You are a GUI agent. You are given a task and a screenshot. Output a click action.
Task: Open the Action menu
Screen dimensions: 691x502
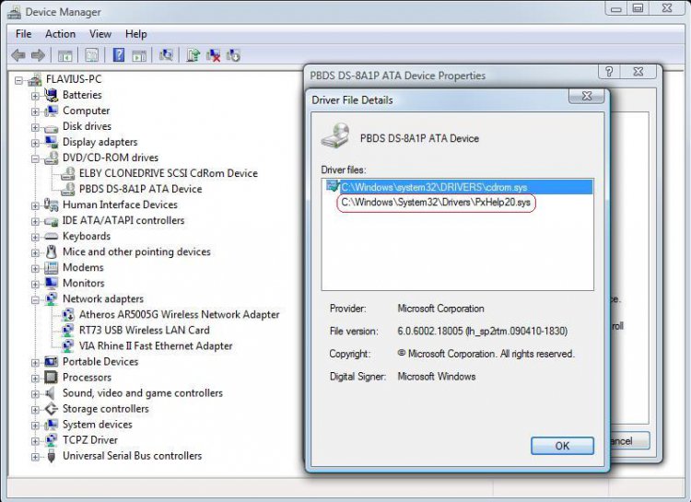coord(60,34)
